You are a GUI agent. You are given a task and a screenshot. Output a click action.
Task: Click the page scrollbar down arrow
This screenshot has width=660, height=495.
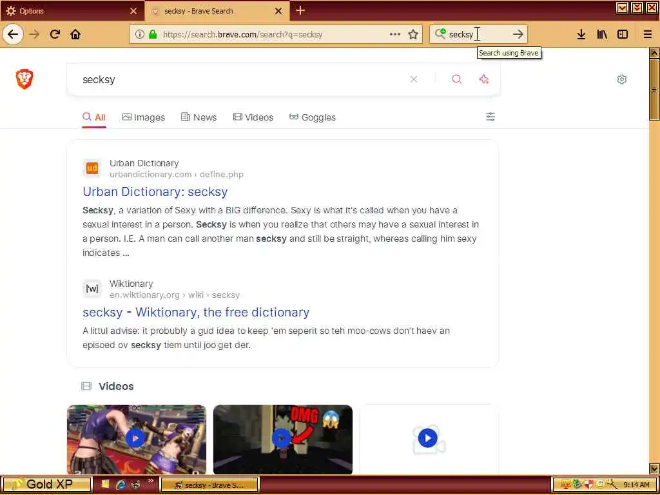[654, 468]
